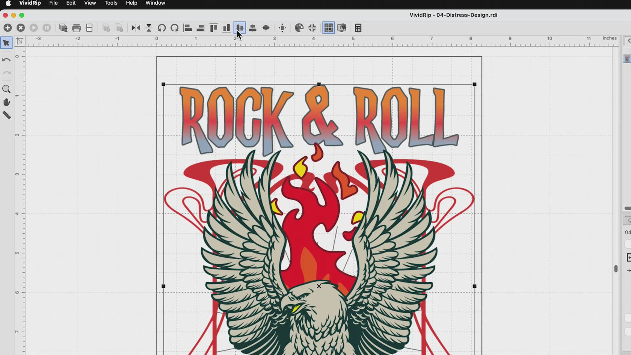Open the View menu

point(90,3)
